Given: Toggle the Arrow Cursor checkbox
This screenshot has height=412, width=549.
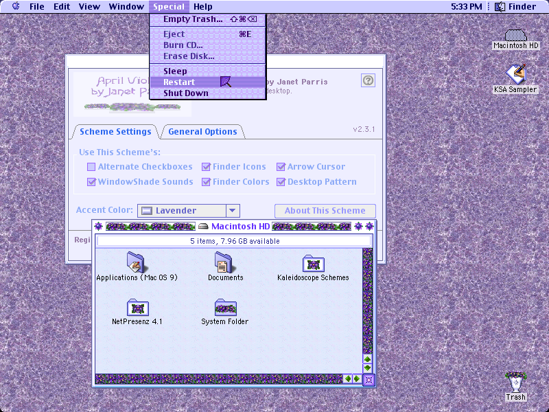Looking at the screenshot, I should (281, 167).
